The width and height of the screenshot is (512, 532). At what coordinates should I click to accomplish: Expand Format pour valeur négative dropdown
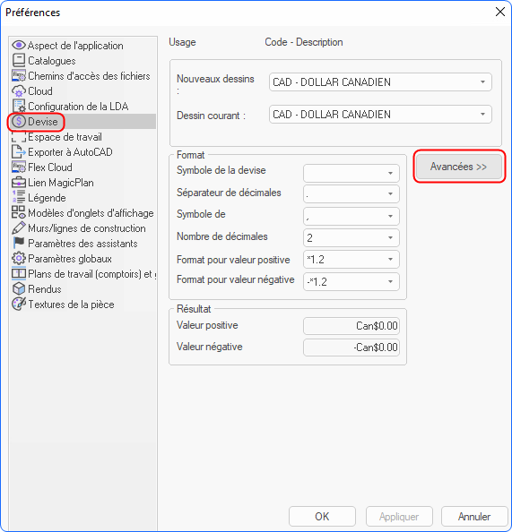pos(351,281)
